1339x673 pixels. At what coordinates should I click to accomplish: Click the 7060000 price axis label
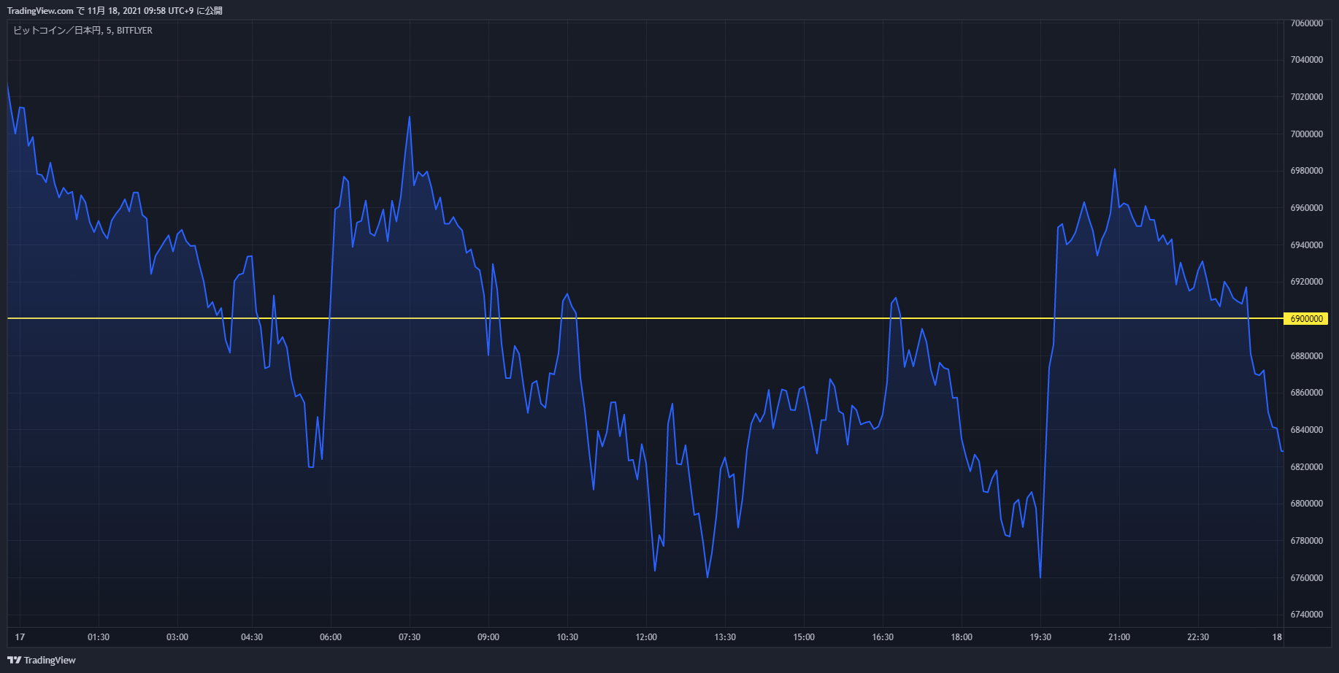pos(1307,23)
